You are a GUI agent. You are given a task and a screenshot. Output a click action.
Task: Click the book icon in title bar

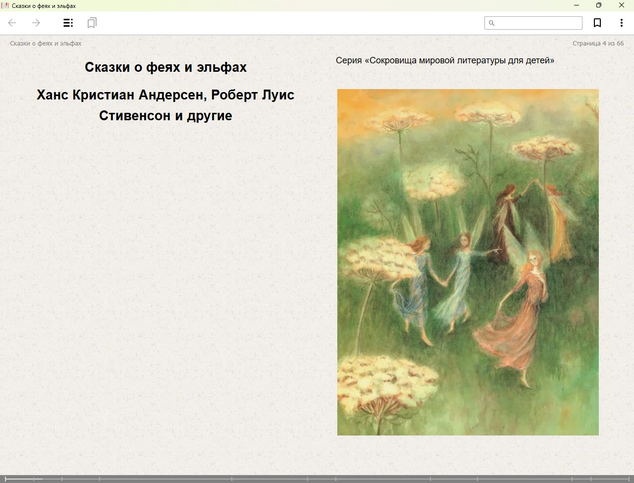click(x=5, y=5)
